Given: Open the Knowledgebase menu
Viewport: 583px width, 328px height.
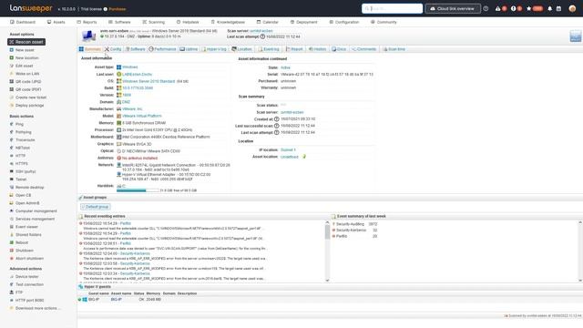Looking at the screenshot, I should (x=228, y=22).
